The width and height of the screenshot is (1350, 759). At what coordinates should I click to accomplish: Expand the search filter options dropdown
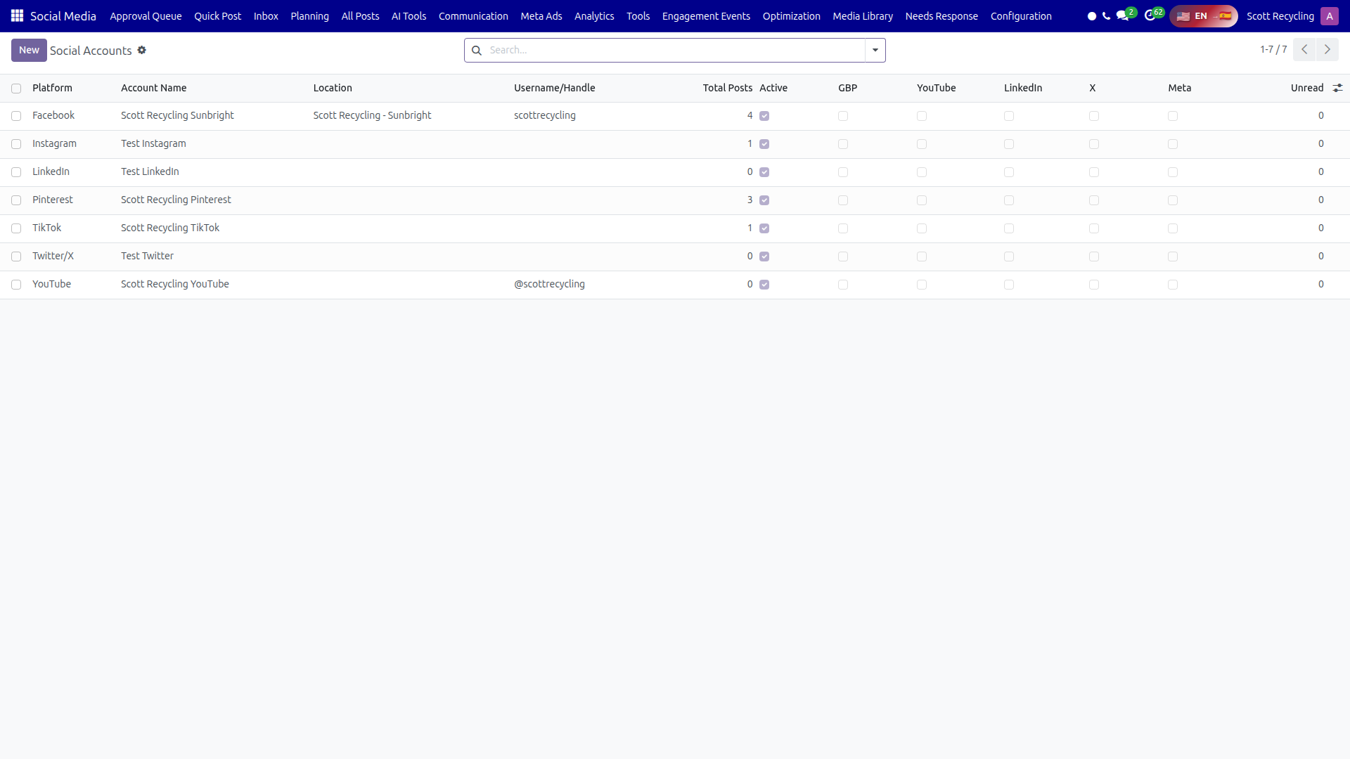875,50
